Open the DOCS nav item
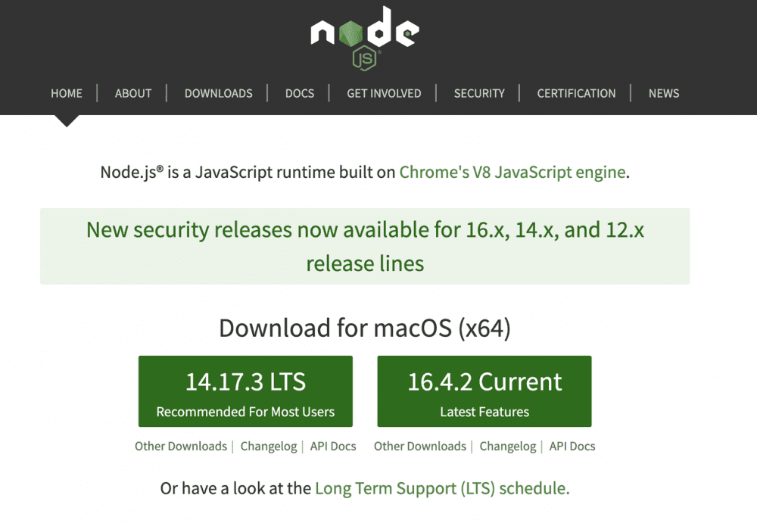The height and width of the screenshot is (523, 757). click(300, 93)
